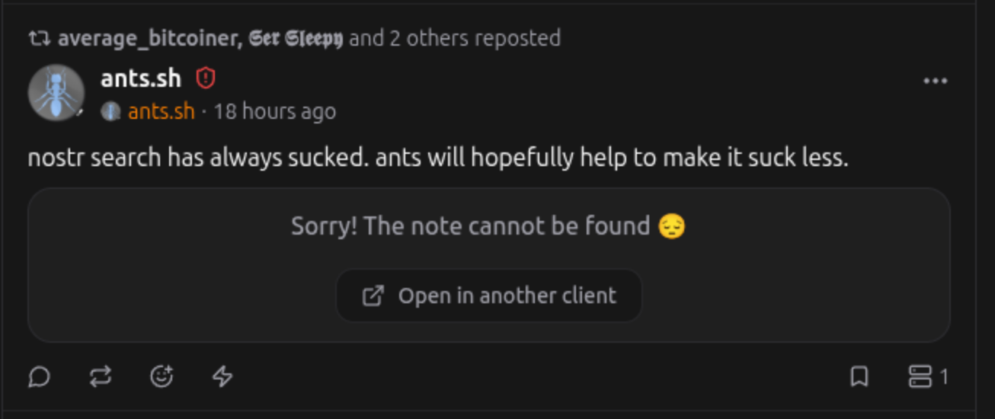Click the red shield warning icon
995x419 pixels.
click(206, 78)
